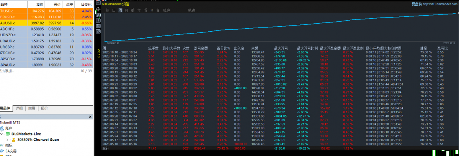The width and height of the screenshot is (459, 156).
Task: Click the move-panel arrows icon in MTCommander sidebar
Action: (98, 9)
